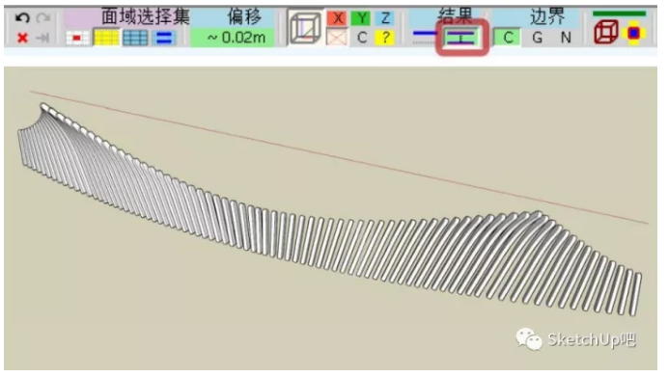
Task: Select the N border option
Action: pyautogui.click(x=566, y=38)
